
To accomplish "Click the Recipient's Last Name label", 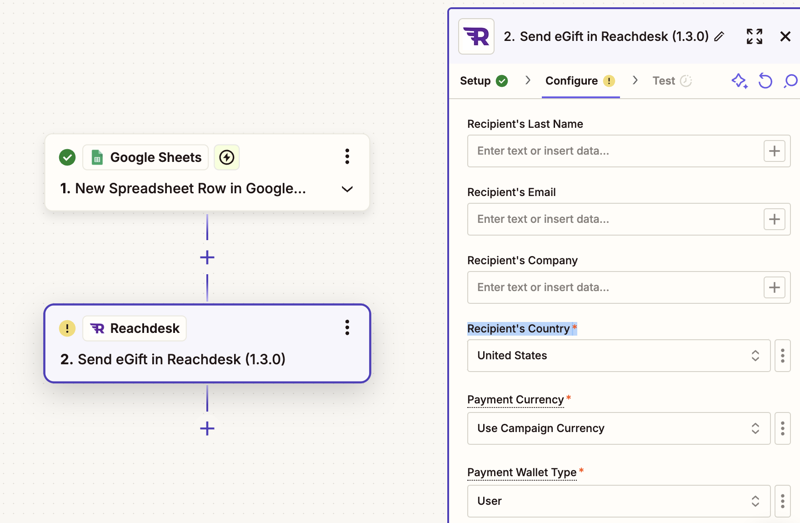I will (x=525, y=124).
